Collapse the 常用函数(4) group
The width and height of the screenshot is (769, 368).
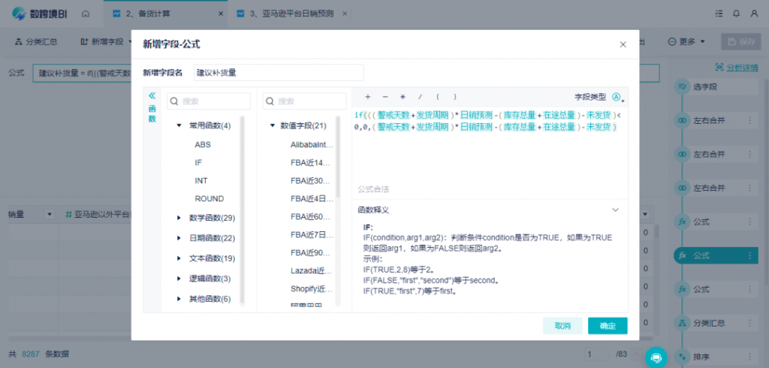[179, 125]
